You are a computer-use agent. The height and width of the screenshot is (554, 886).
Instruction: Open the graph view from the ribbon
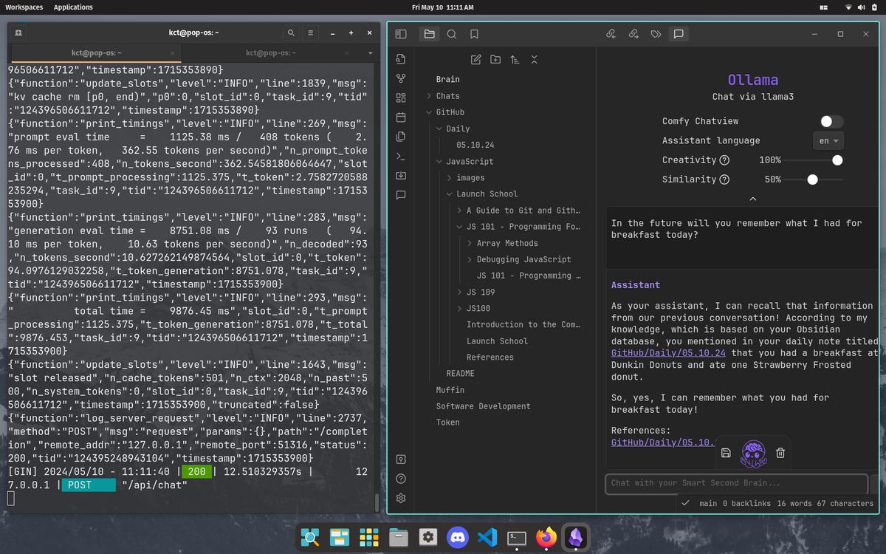tap(401, 78)
